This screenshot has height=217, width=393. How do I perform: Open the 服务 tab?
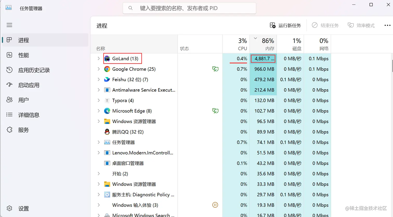pos(45,130)
